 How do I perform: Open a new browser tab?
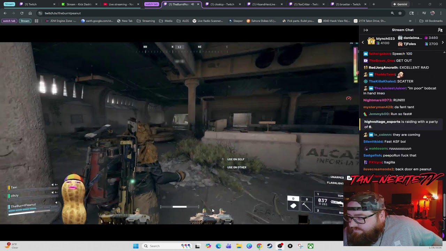point(374,4)
